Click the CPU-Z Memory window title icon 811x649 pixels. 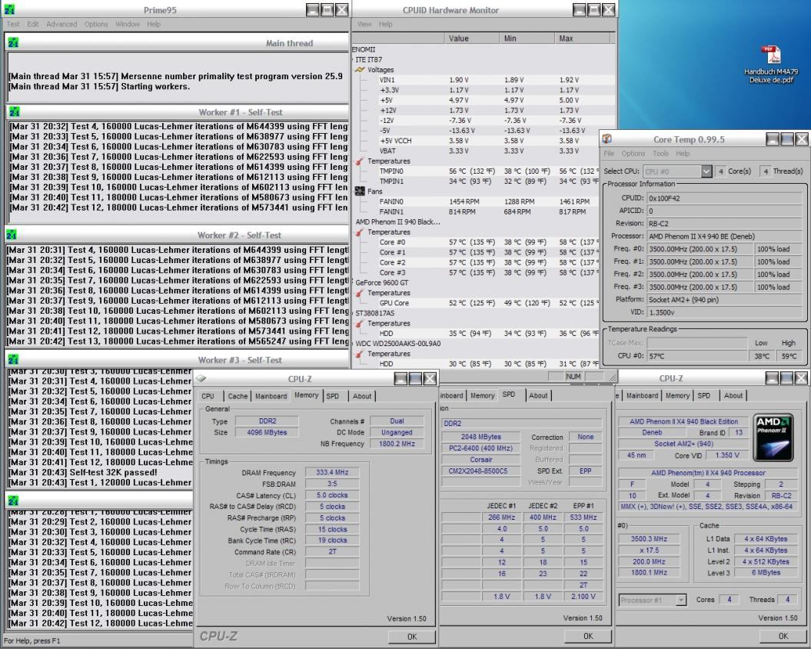tap(201, 378)
